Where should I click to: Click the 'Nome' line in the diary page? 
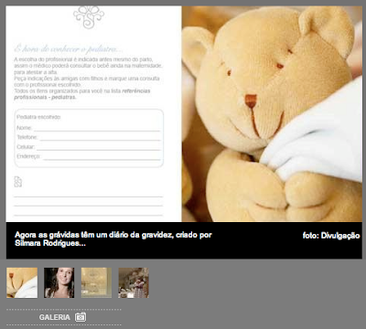(89, 128)
